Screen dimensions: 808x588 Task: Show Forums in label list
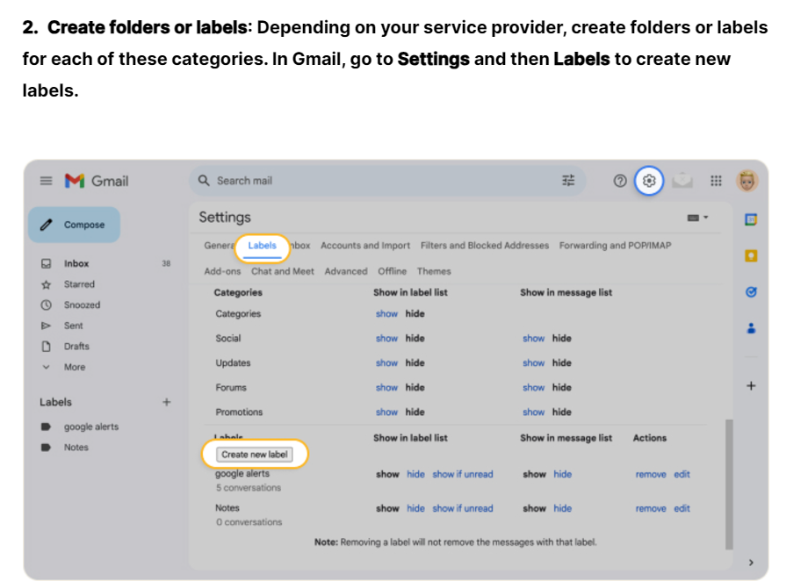pyautogui.click(x=386, y=388)
